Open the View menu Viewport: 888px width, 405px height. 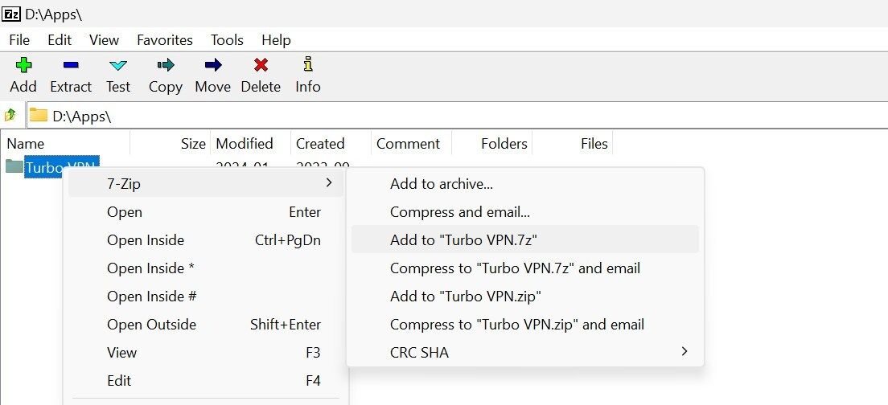[105, 40]
